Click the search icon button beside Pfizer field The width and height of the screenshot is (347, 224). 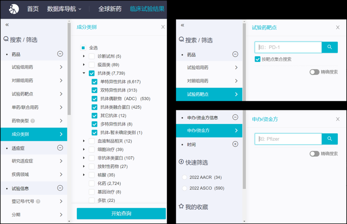point(330,139)
